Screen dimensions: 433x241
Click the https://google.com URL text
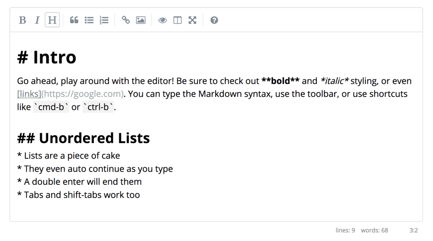point(83,94)
